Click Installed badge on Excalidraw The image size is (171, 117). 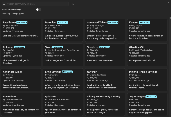click(22, 23)
